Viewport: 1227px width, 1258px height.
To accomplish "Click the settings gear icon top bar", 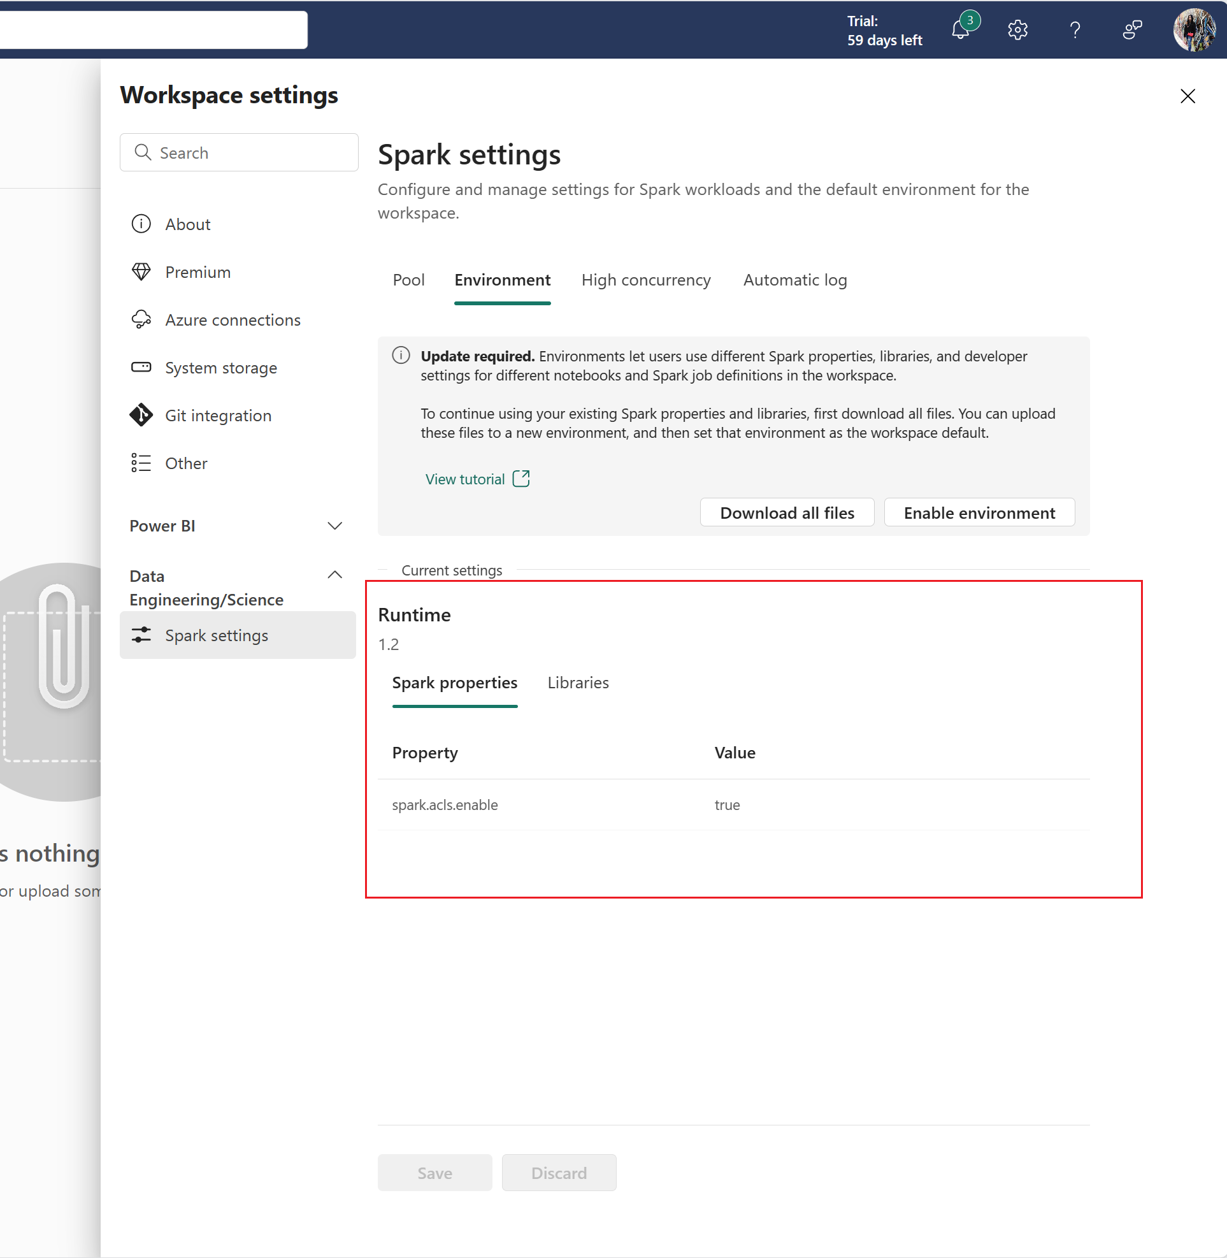I will (1017, 28).
